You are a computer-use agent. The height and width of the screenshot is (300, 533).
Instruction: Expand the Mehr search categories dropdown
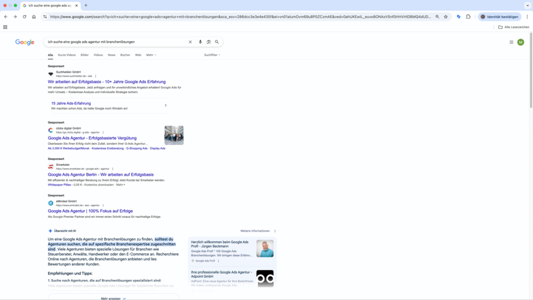pyautogui.click(x=151, y=55)
